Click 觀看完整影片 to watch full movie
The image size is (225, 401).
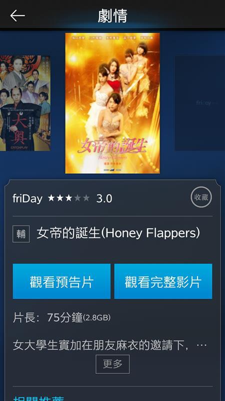tap(163, 281)
